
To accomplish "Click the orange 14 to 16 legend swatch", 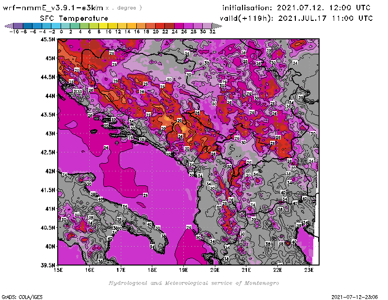I will pyautogui.click(x=131, y=26).
